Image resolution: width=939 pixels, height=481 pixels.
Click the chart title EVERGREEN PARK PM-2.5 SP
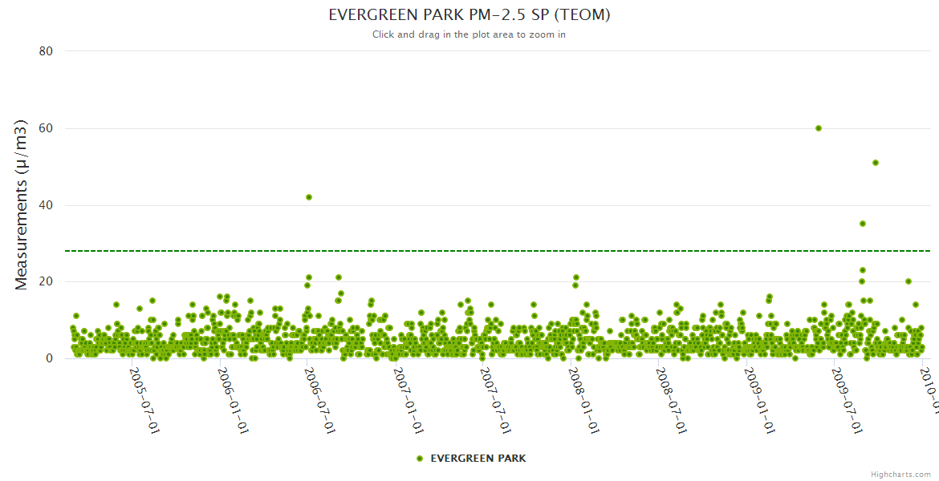pyautogui.click(x=469, y=15)
